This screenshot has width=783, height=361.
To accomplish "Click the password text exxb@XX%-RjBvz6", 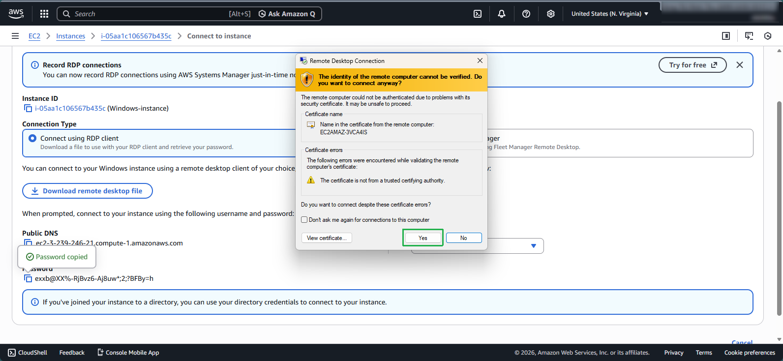I will click(x=94, y=278).
